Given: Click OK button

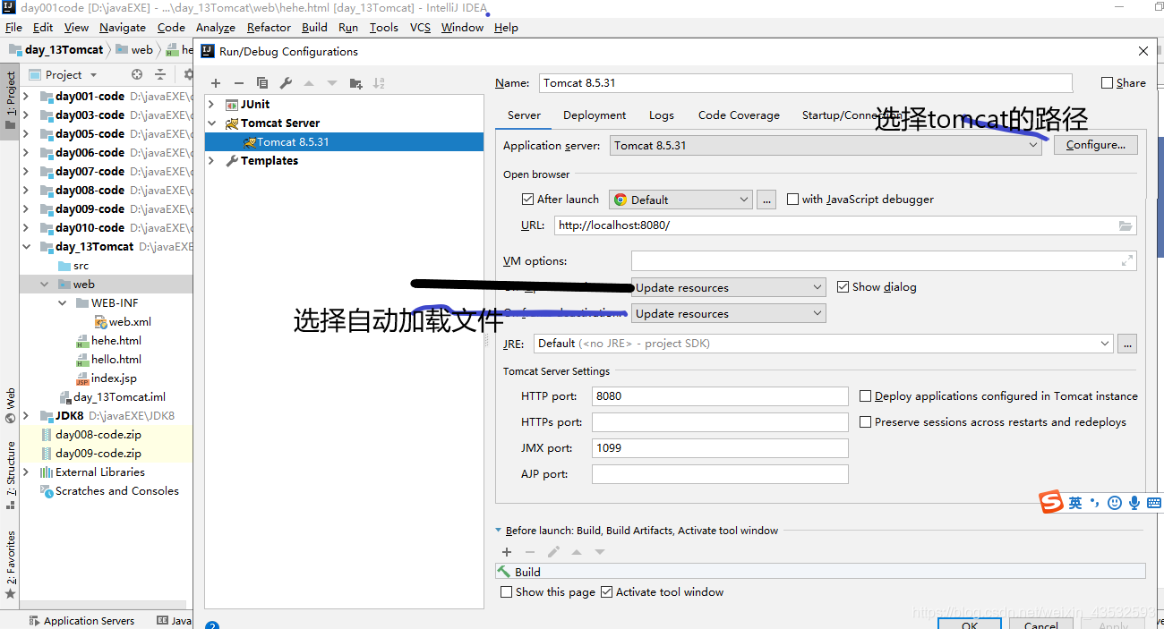Looking at the screenshot, I should click(x=970, y=624).
